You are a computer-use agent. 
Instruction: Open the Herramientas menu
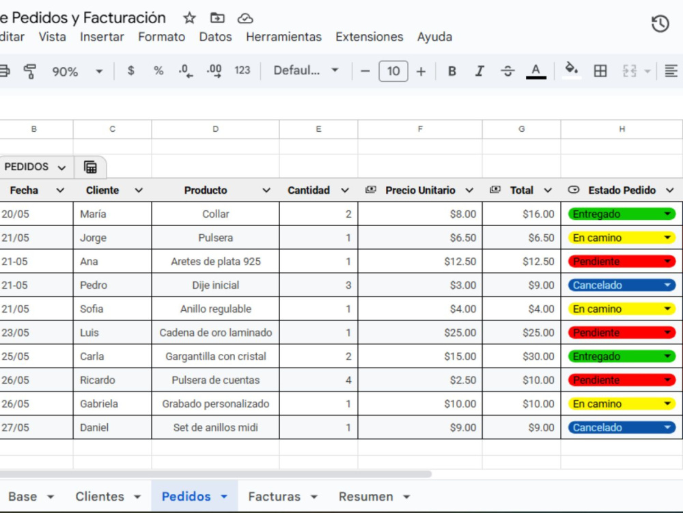pos(283,37)
